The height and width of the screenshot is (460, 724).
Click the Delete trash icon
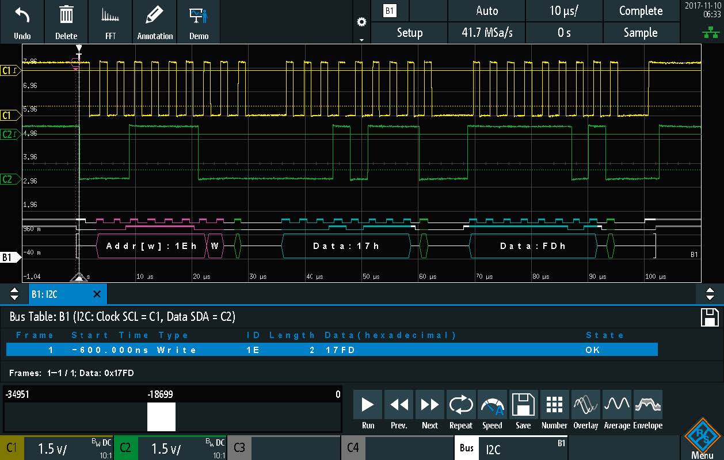pos(66,21)
